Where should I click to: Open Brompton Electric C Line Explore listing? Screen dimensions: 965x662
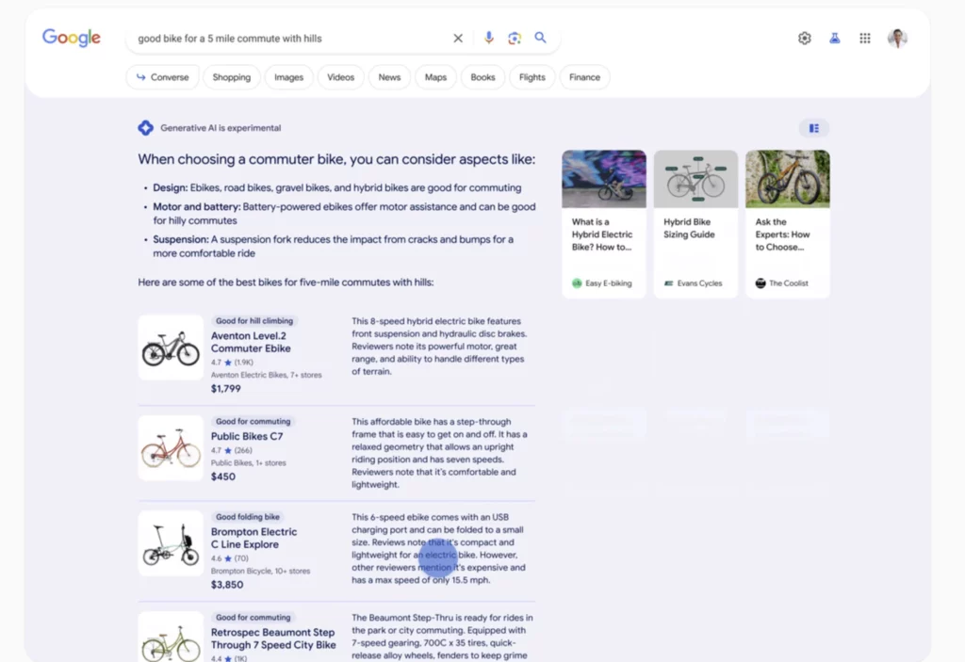pos(254,538)
